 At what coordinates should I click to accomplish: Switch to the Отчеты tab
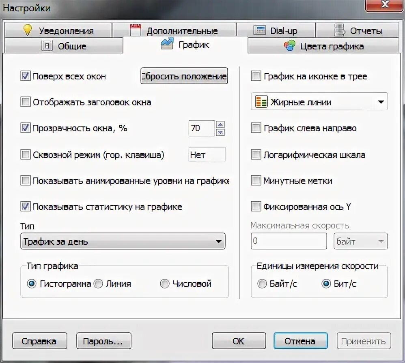coord(358,30)
